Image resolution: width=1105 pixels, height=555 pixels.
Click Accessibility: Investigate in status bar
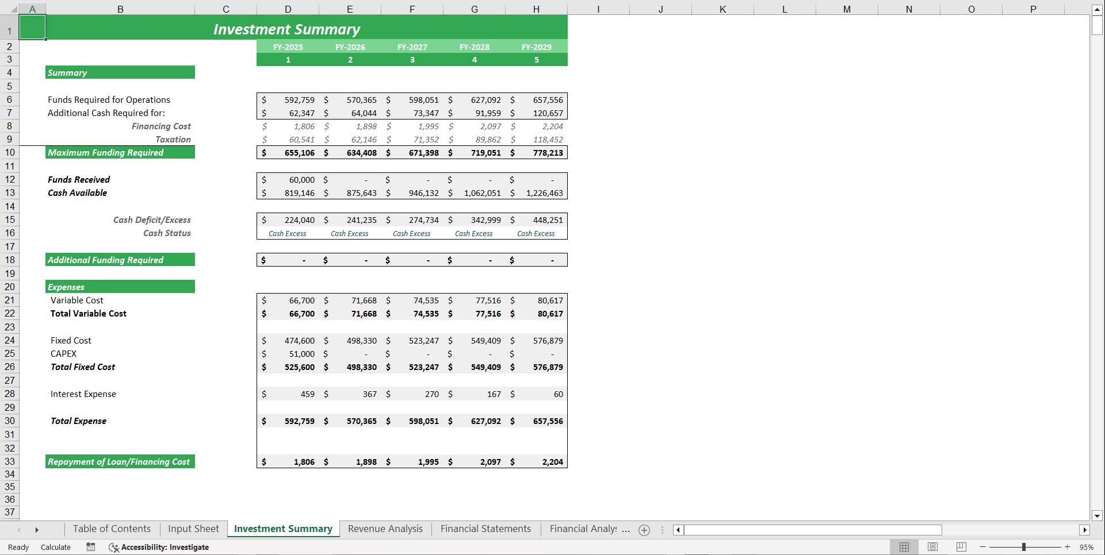(x=165, y=547)
